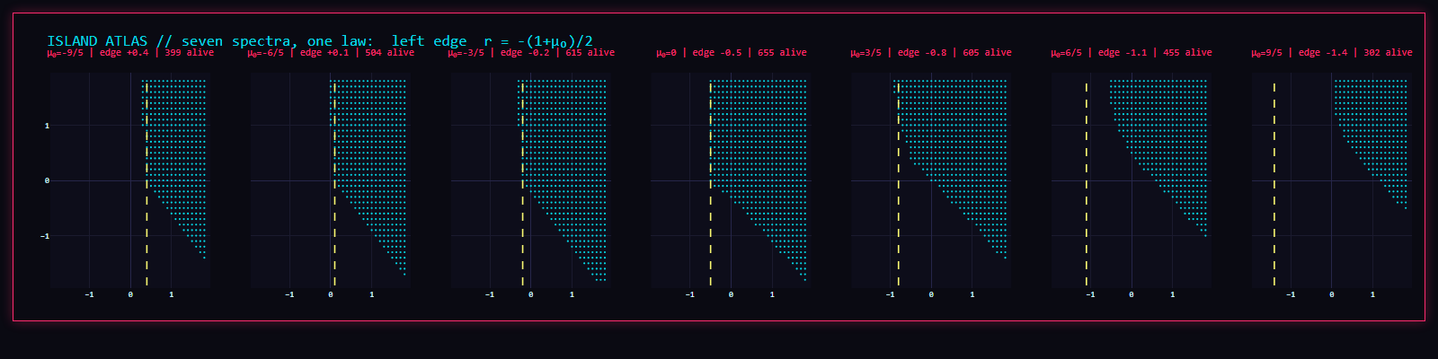Viewport: 1438px width, 359px height.
Task: Click x-axis tick "1" under the 455 alive panel
Action: (1172, 294)
